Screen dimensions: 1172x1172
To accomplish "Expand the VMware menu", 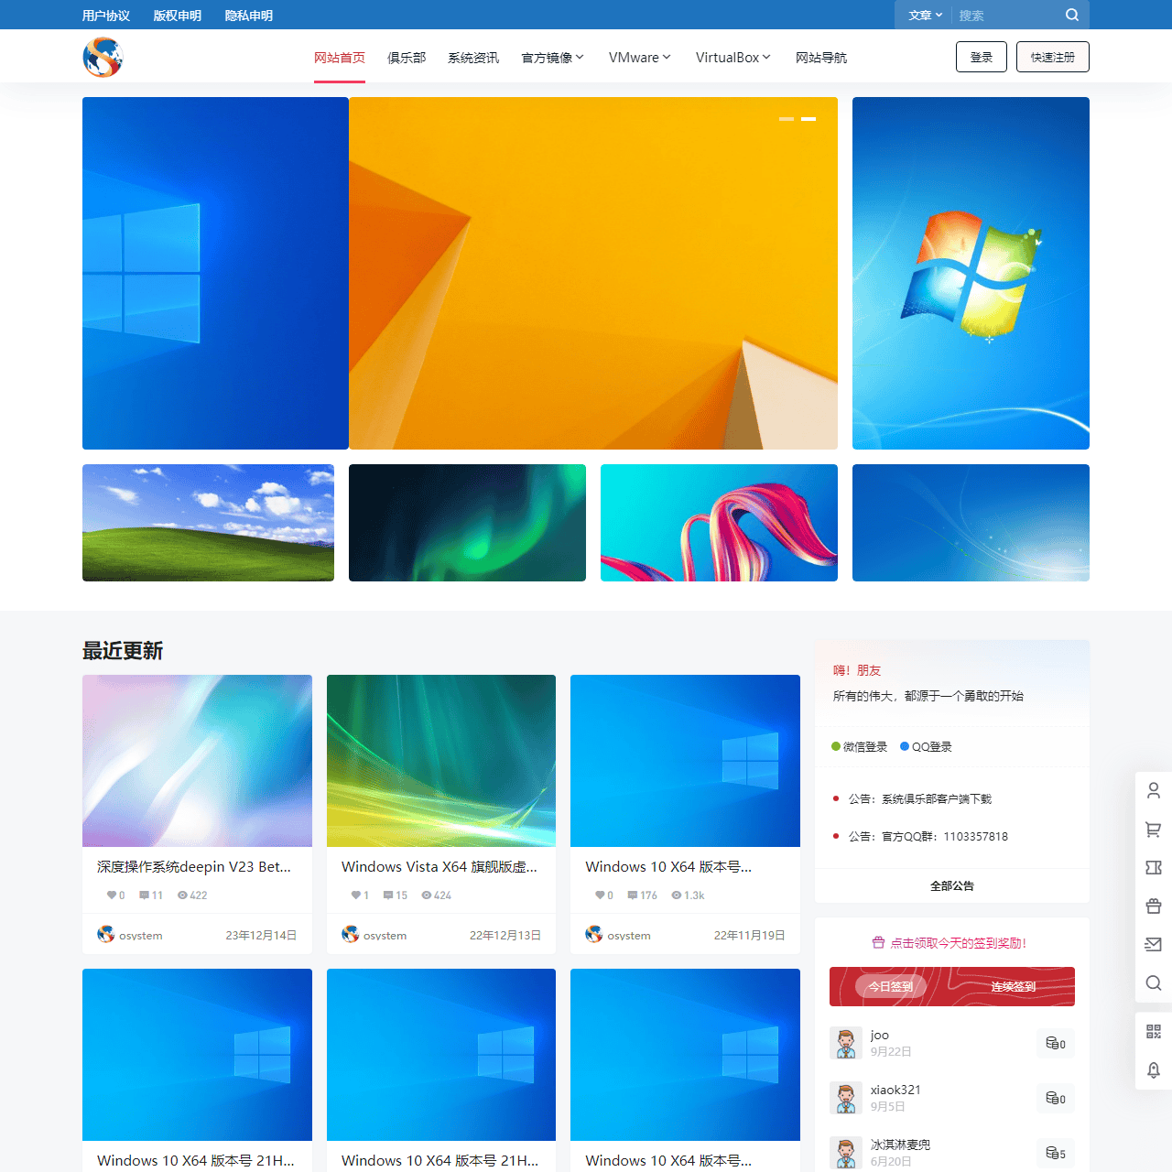I will click(x=640, y=58).
